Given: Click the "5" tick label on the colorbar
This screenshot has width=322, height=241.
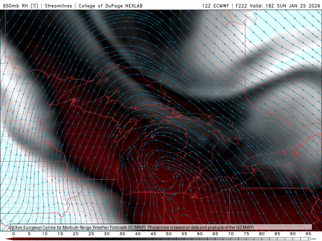Looking at the screenshot, I should 29,234.
